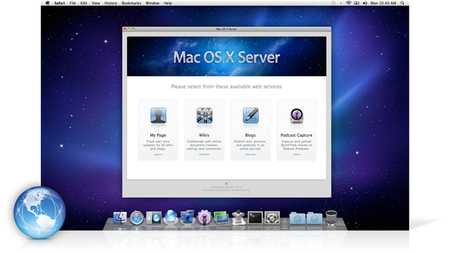Select the Blogs pencil icon
Viewport: 450px width, 253px height.
point(250,116)
